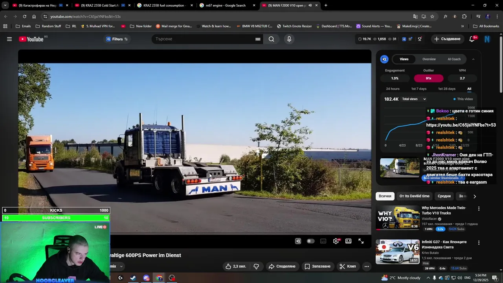Click the Споделяне share button

point(282,266)
